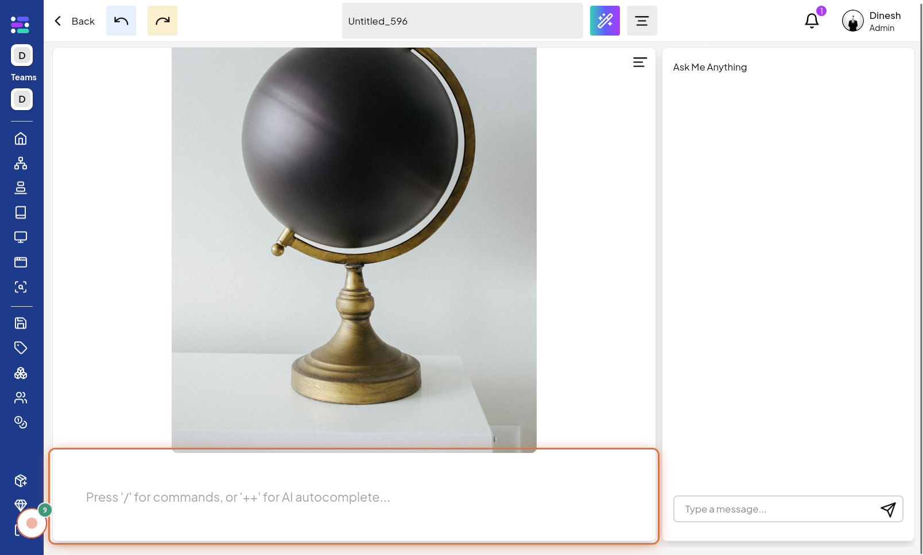Click the Ask Me Anything heading
The image size is (923, 555).
[710, 67]
